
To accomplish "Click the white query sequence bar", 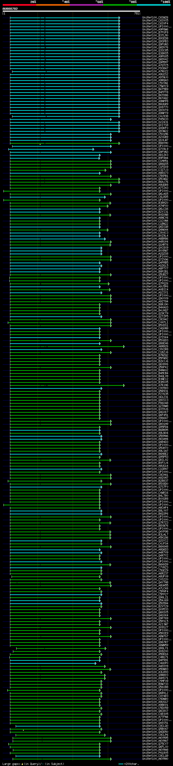I will (71, 11).
